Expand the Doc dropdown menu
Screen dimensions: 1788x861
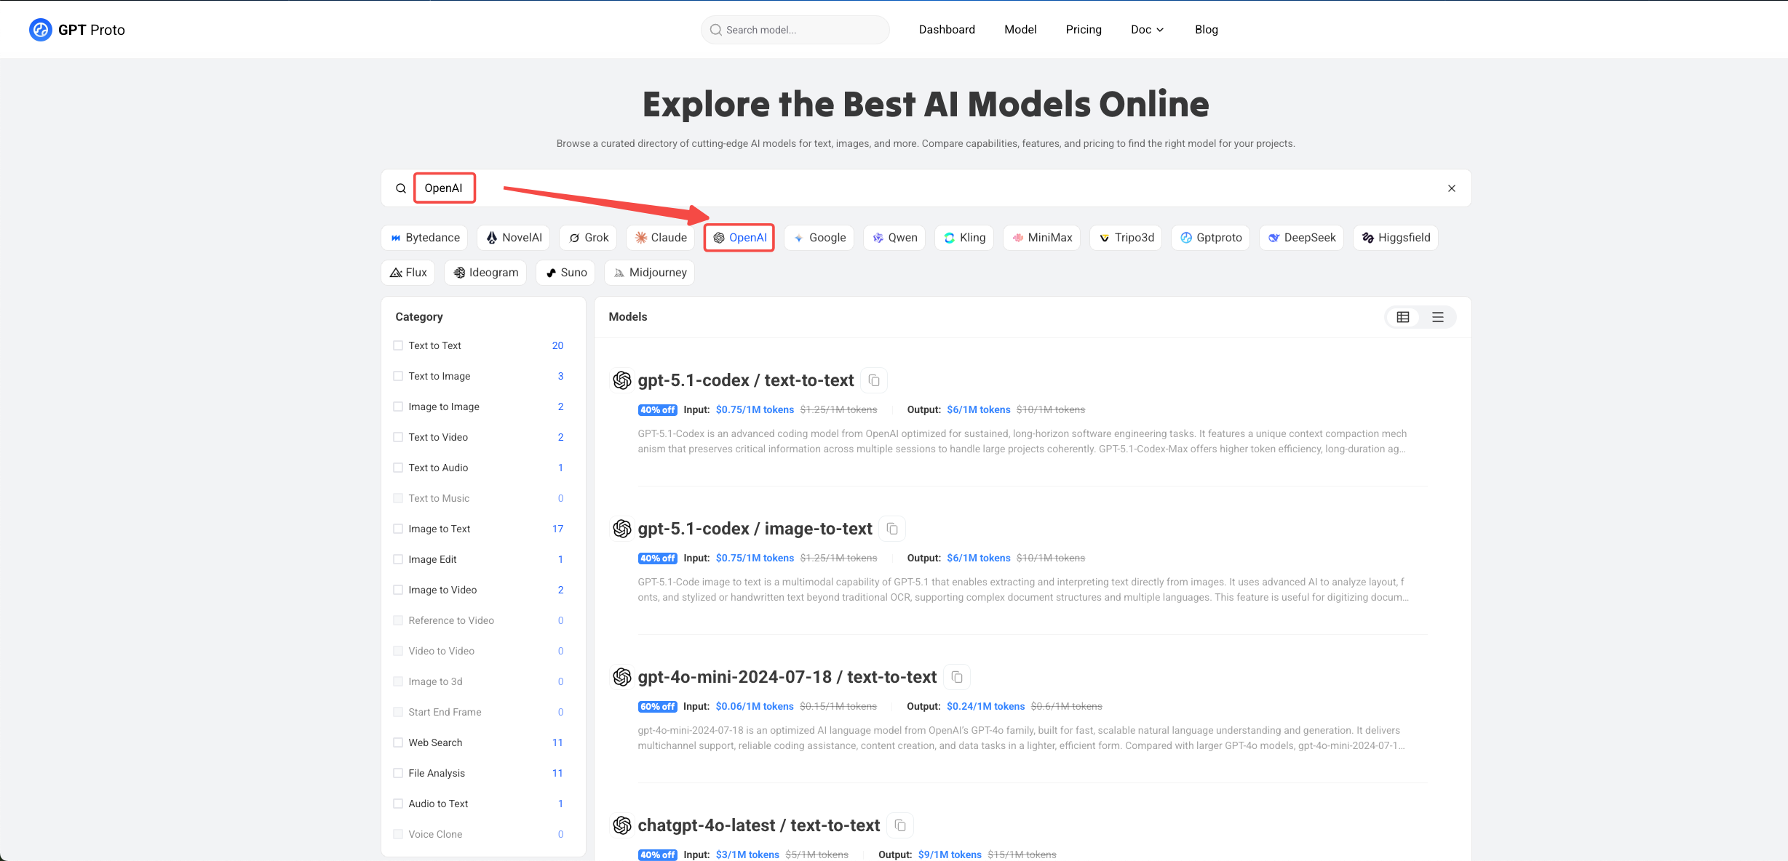1147,30
